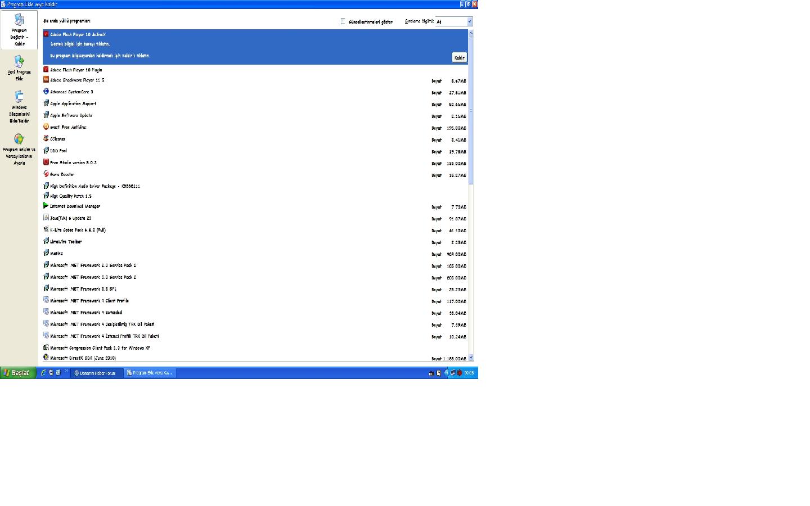This screenshot has width=810, height=506.
Task: Click the Game Booster icon
Action: (x=46, y=174)
